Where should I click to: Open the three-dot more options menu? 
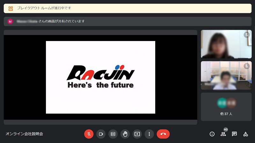[149, 134]
